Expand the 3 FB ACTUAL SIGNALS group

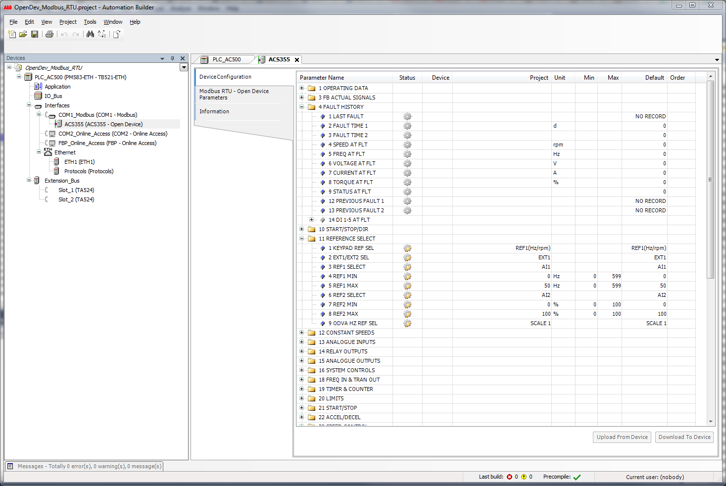302,97
